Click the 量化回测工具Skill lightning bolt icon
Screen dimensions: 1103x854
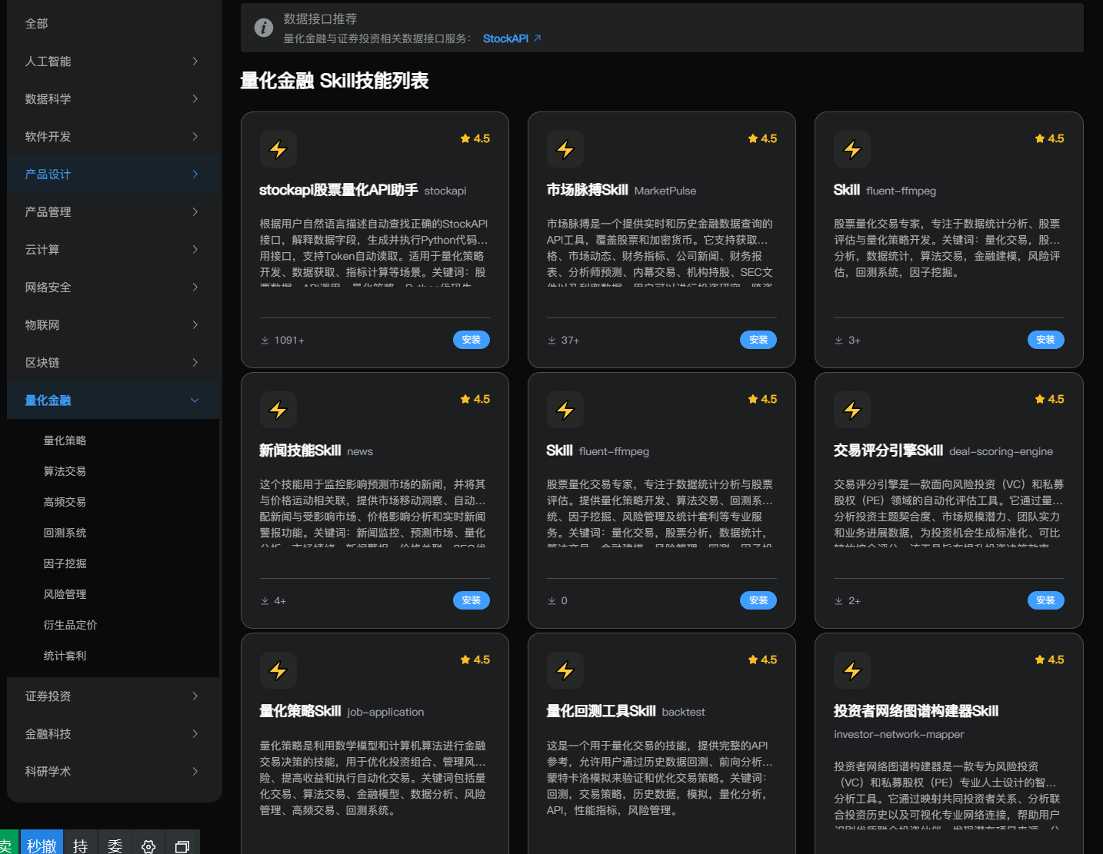pos(565,670)
